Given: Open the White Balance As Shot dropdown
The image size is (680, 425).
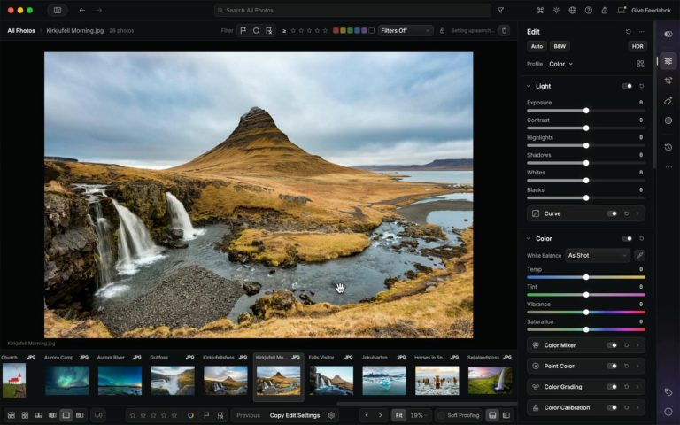Looking at the screenshot, I should click(597, 255).
